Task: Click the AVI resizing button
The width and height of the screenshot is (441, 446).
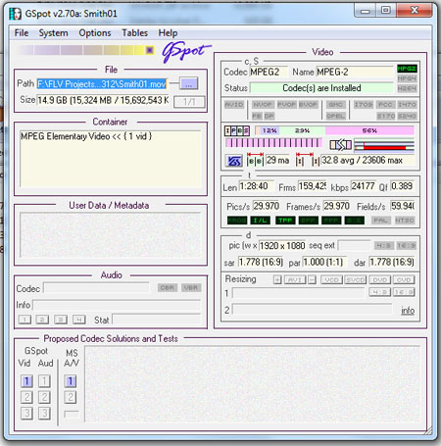Action: pyautogui.click(x=295, y=279)
